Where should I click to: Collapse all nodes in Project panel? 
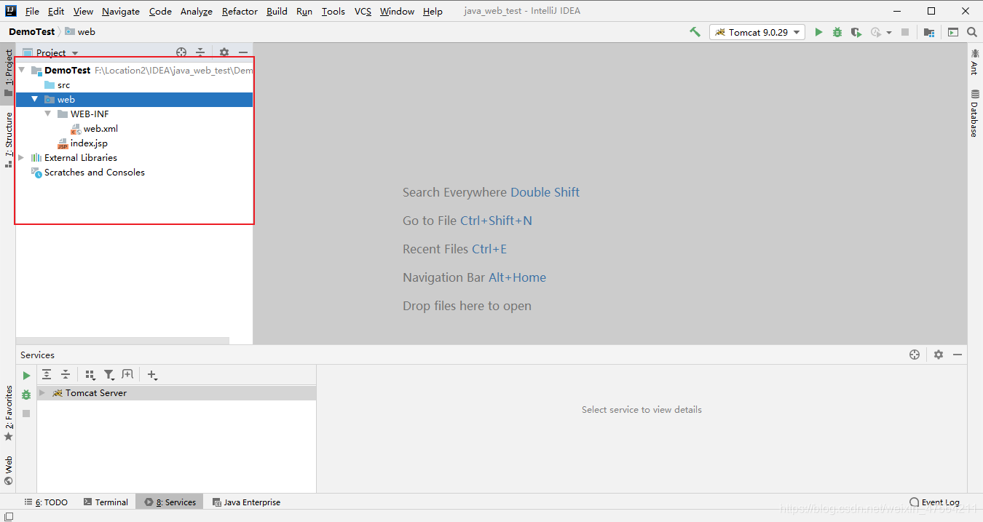point(200,52)
